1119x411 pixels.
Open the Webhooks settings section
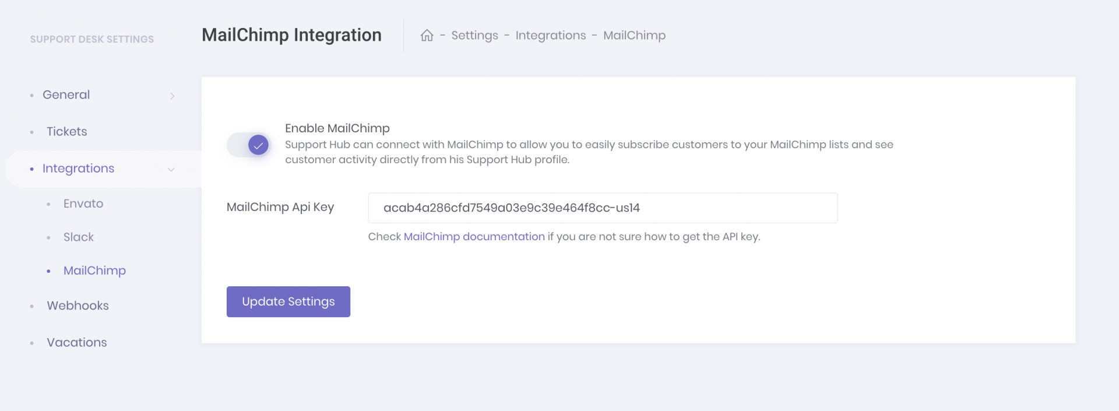click(x=78, y=305)
